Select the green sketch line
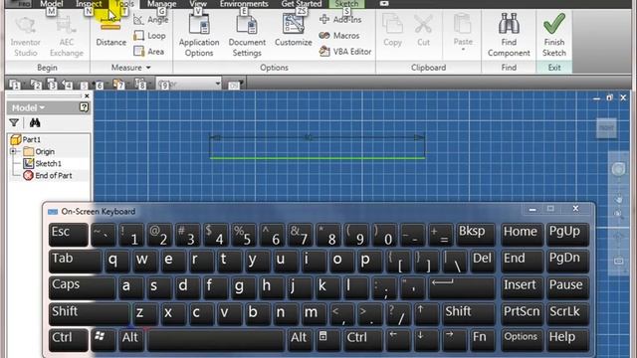637x358 pixels. tap(318, 158)
